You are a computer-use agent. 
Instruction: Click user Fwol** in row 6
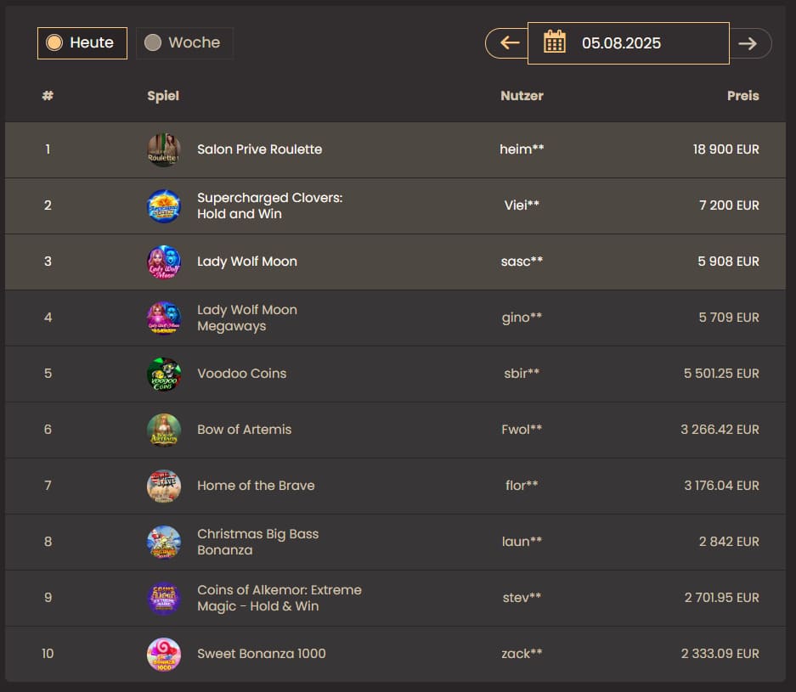click(x=522, y=429)
